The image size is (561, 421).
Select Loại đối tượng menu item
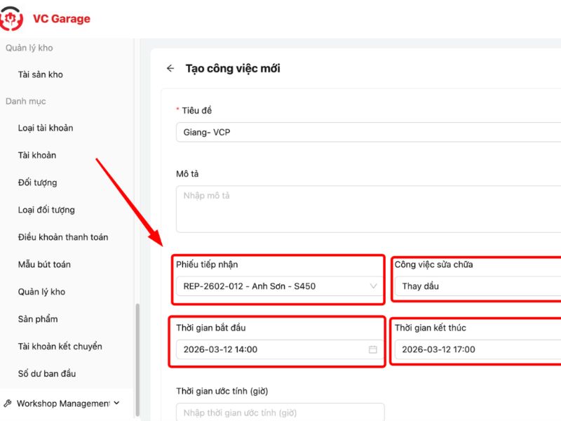pyautogui.click(x=46, y=210)
